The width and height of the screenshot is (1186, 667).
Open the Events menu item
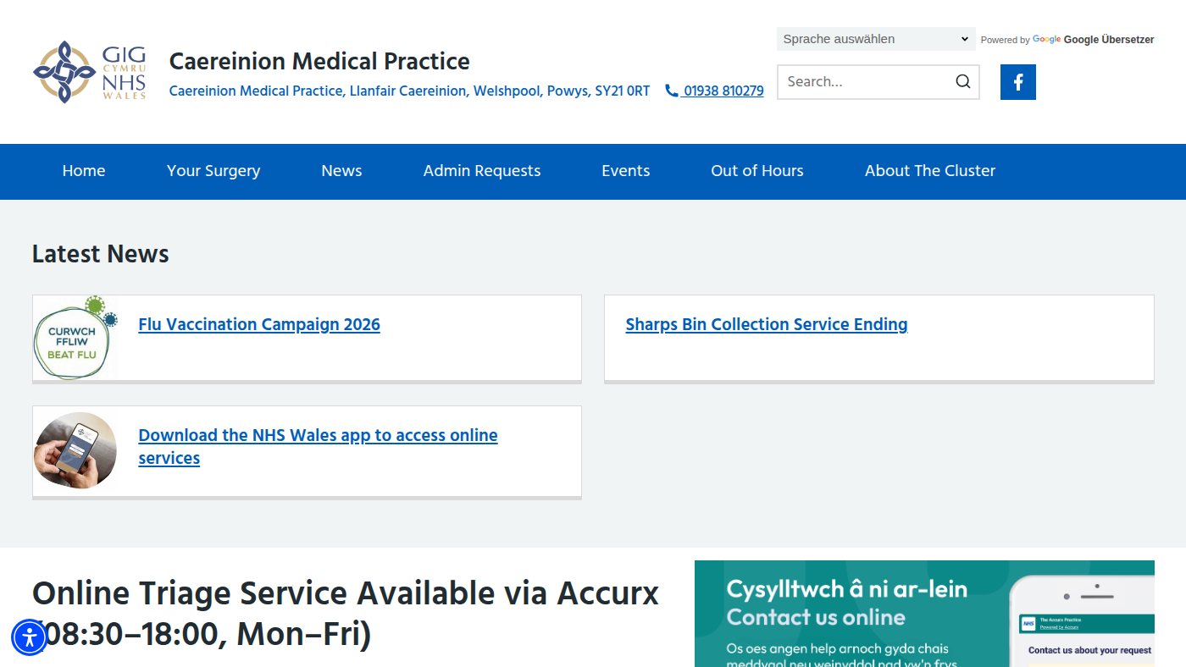pos(626,171)
